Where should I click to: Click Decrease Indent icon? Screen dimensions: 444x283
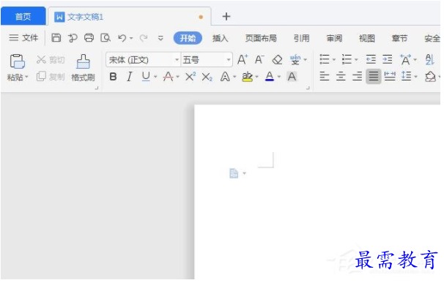pos(371,60)
